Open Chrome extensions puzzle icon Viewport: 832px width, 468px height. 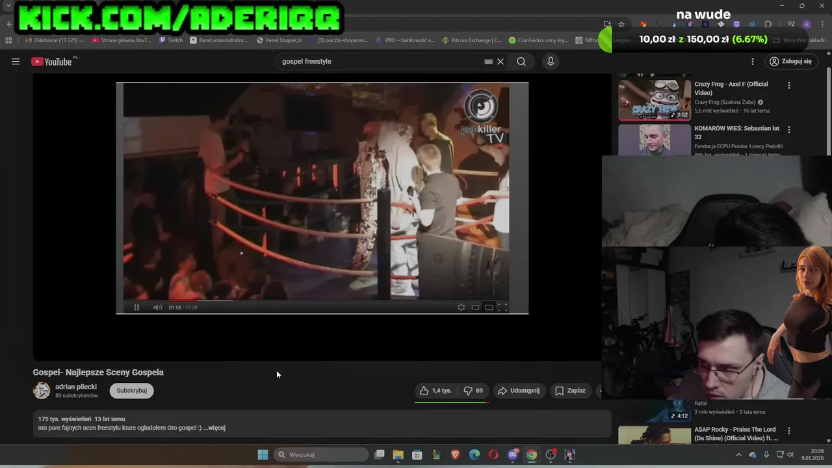coord(768,24)
